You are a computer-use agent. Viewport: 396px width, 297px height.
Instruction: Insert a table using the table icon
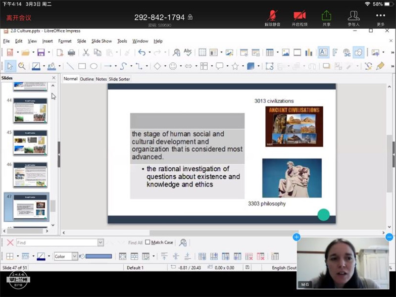tap(270, 52)
